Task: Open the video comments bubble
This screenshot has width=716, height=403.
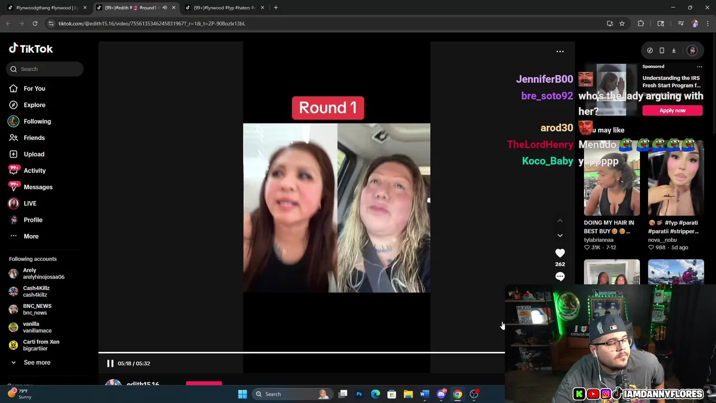Action: pos(560,277)
